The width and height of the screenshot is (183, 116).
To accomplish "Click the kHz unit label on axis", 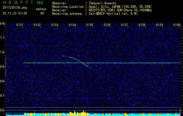I will [3, 23].
